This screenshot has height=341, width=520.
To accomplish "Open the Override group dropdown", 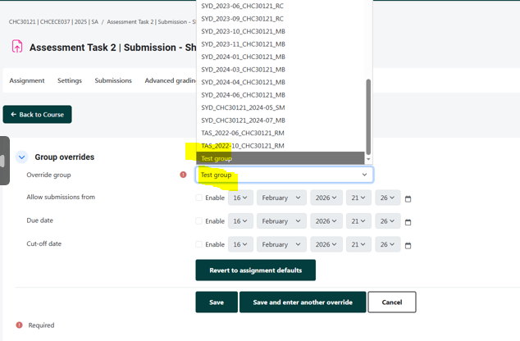I will [x=284, y=175].
